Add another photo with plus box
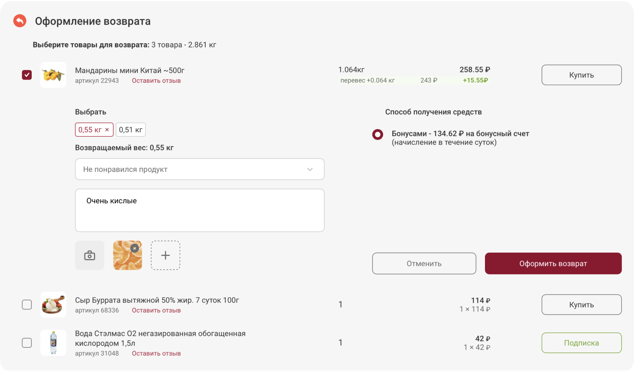 tap(166, 256)
